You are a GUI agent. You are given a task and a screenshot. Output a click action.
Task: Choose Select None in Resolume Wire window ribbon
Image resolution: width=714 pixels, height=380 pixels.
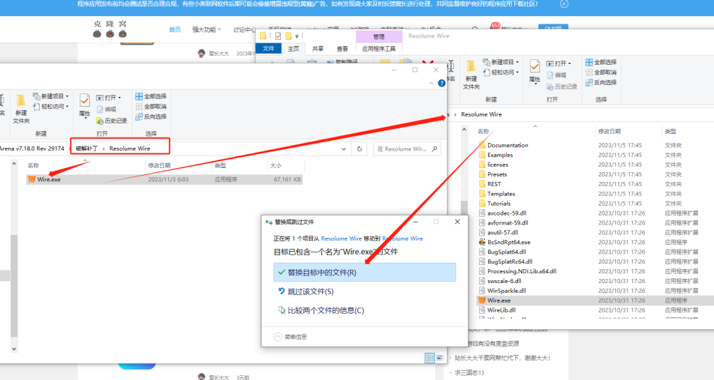[x=600, y=73]
